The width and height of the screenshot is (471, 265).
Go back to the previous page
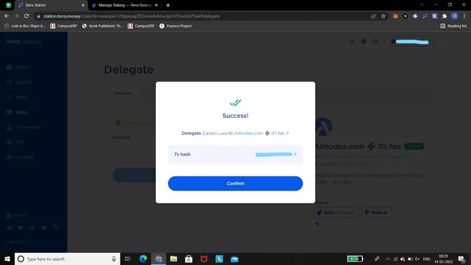click(x=7, y=16)
